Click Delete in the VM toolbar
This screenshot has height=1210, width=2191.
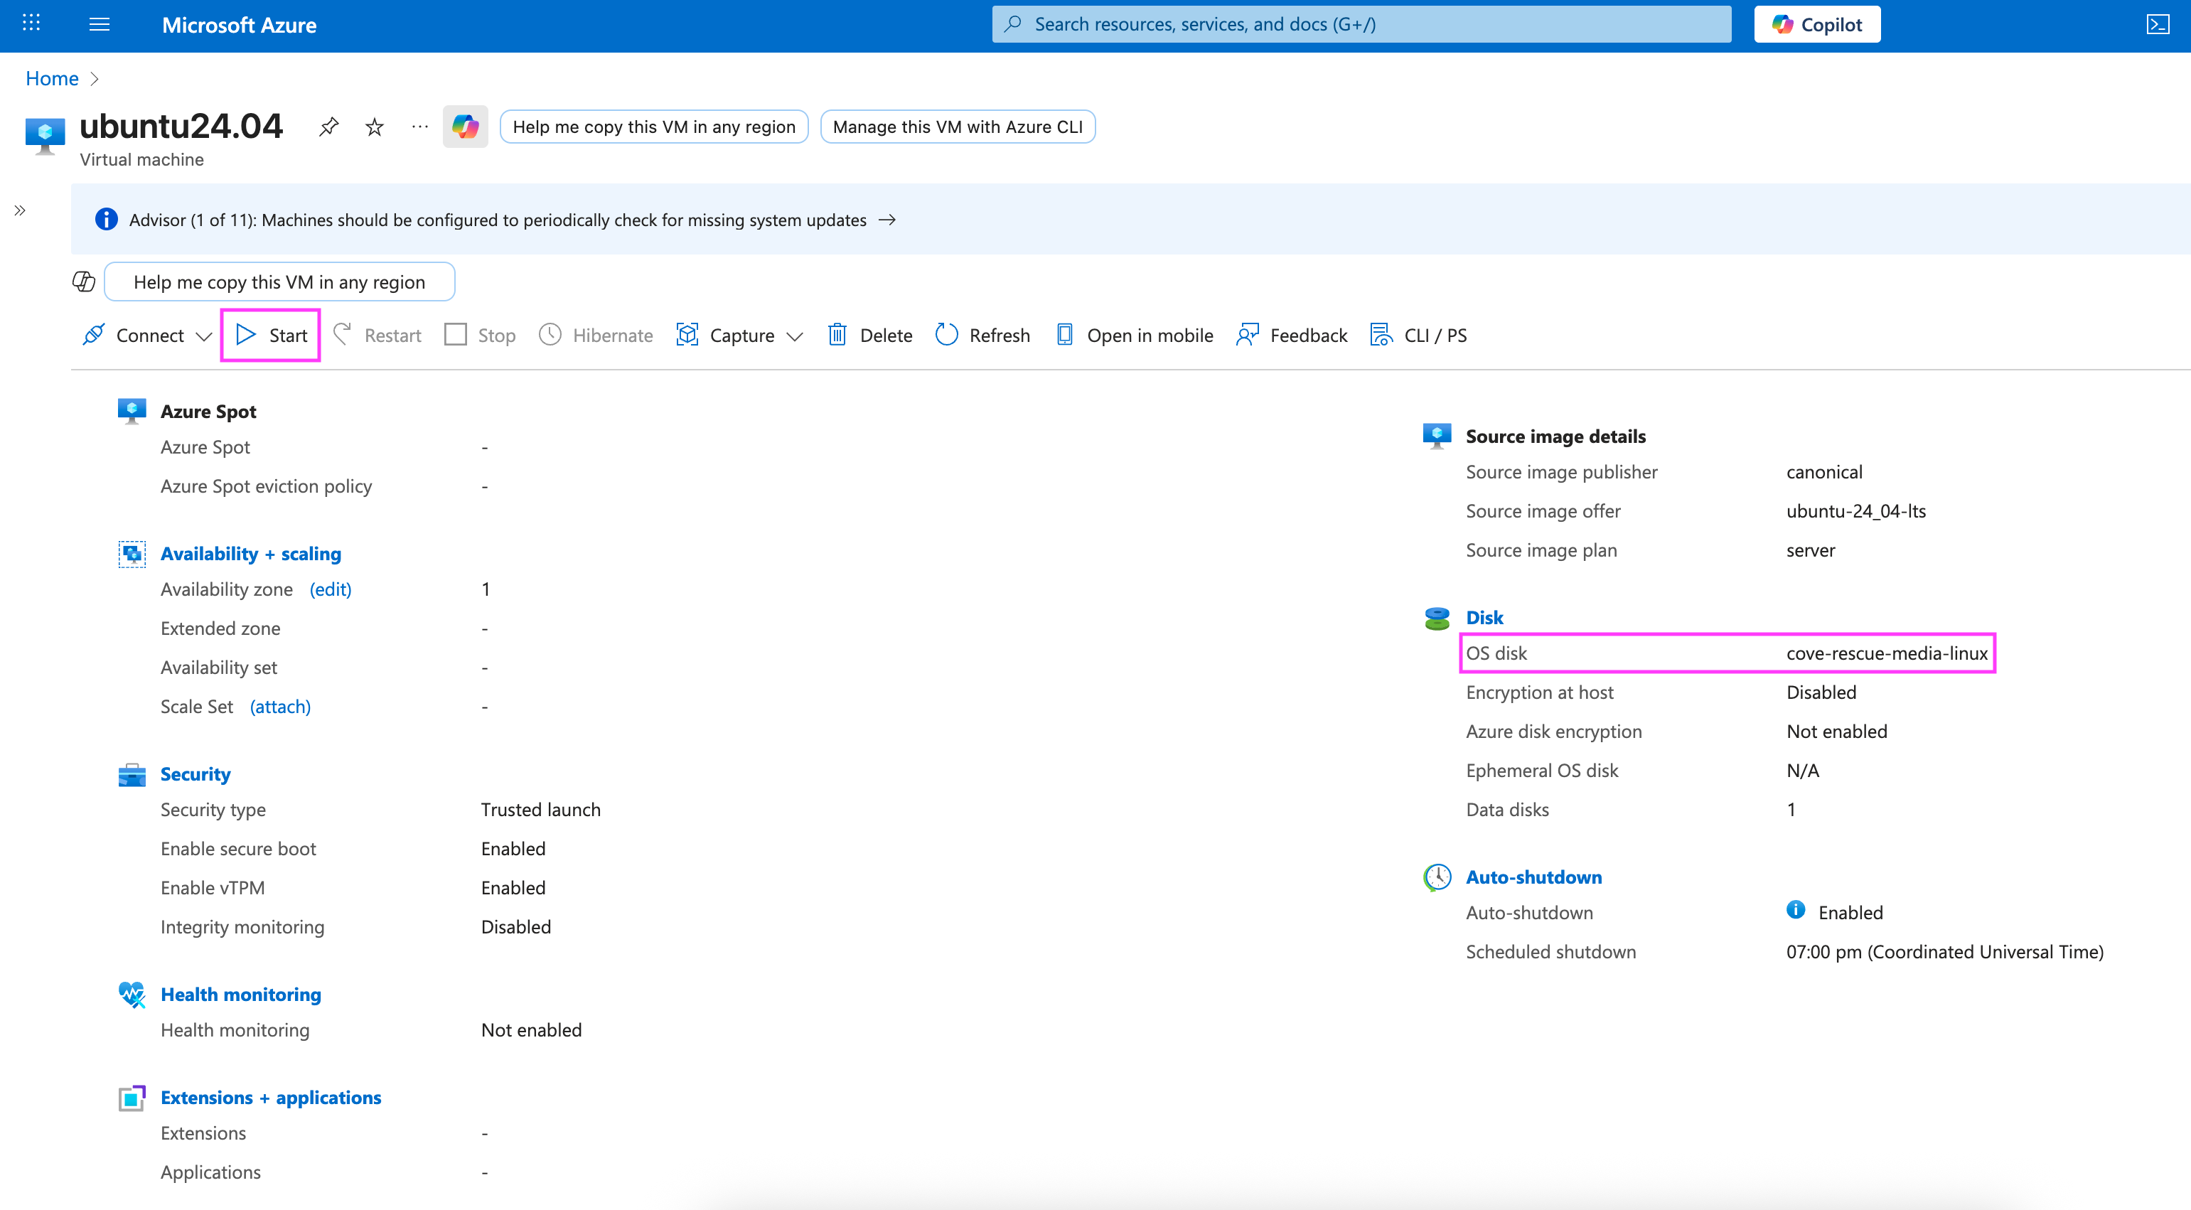(870, 335)
